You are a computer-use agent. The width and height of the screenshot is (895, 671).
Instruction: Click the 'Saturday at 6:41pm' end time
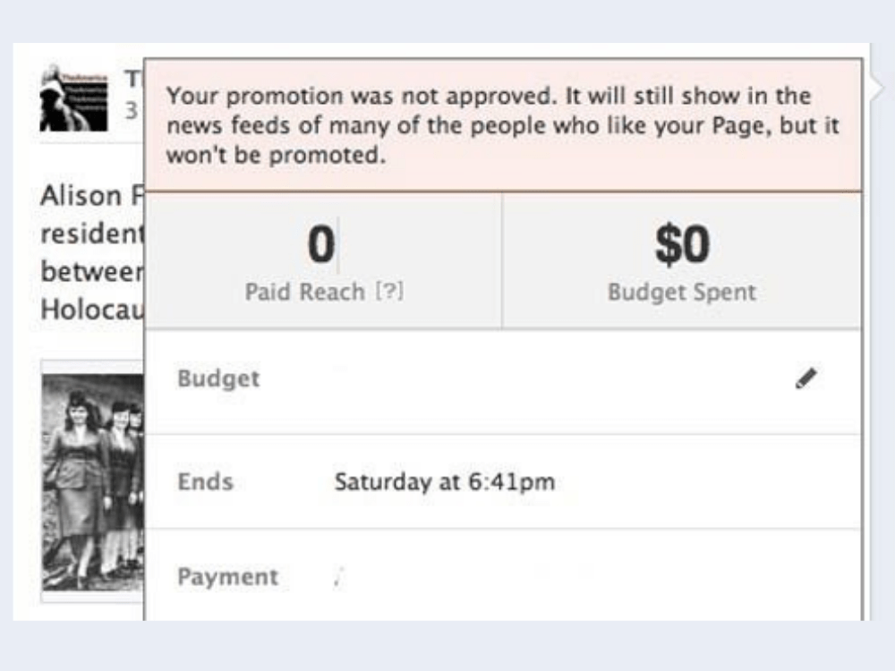445,482
